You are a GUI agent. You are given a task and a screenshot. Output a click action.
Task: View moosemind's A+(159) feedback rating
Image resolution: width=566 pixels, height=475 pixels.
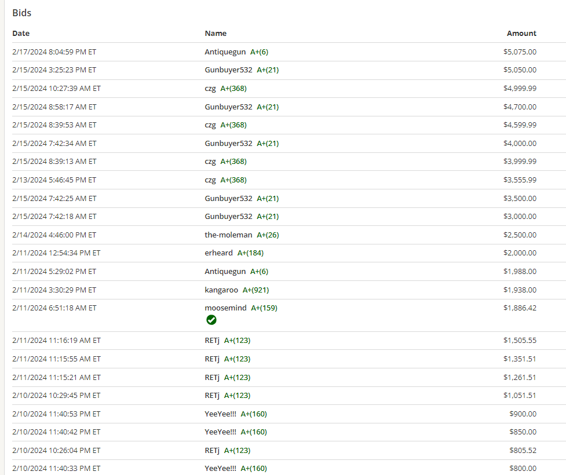coord(264,308)
